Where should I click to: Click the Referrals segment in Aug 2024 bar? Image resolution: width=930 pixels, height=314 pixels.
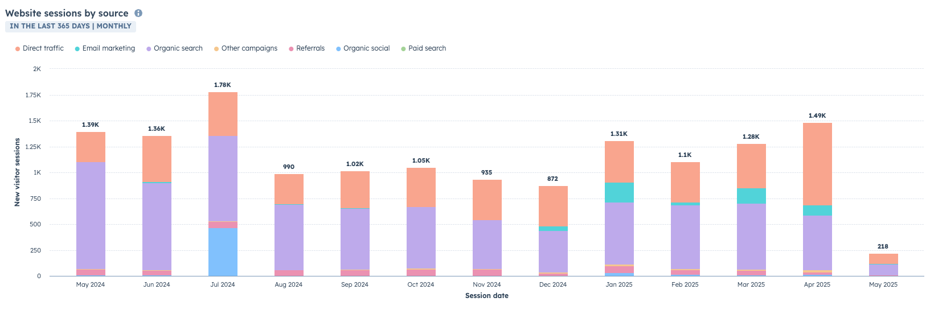click(x=289, y=273)
